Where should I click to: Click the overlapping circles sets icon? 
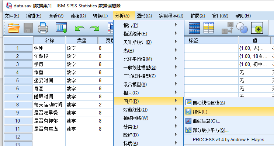(x=242, y=28)
